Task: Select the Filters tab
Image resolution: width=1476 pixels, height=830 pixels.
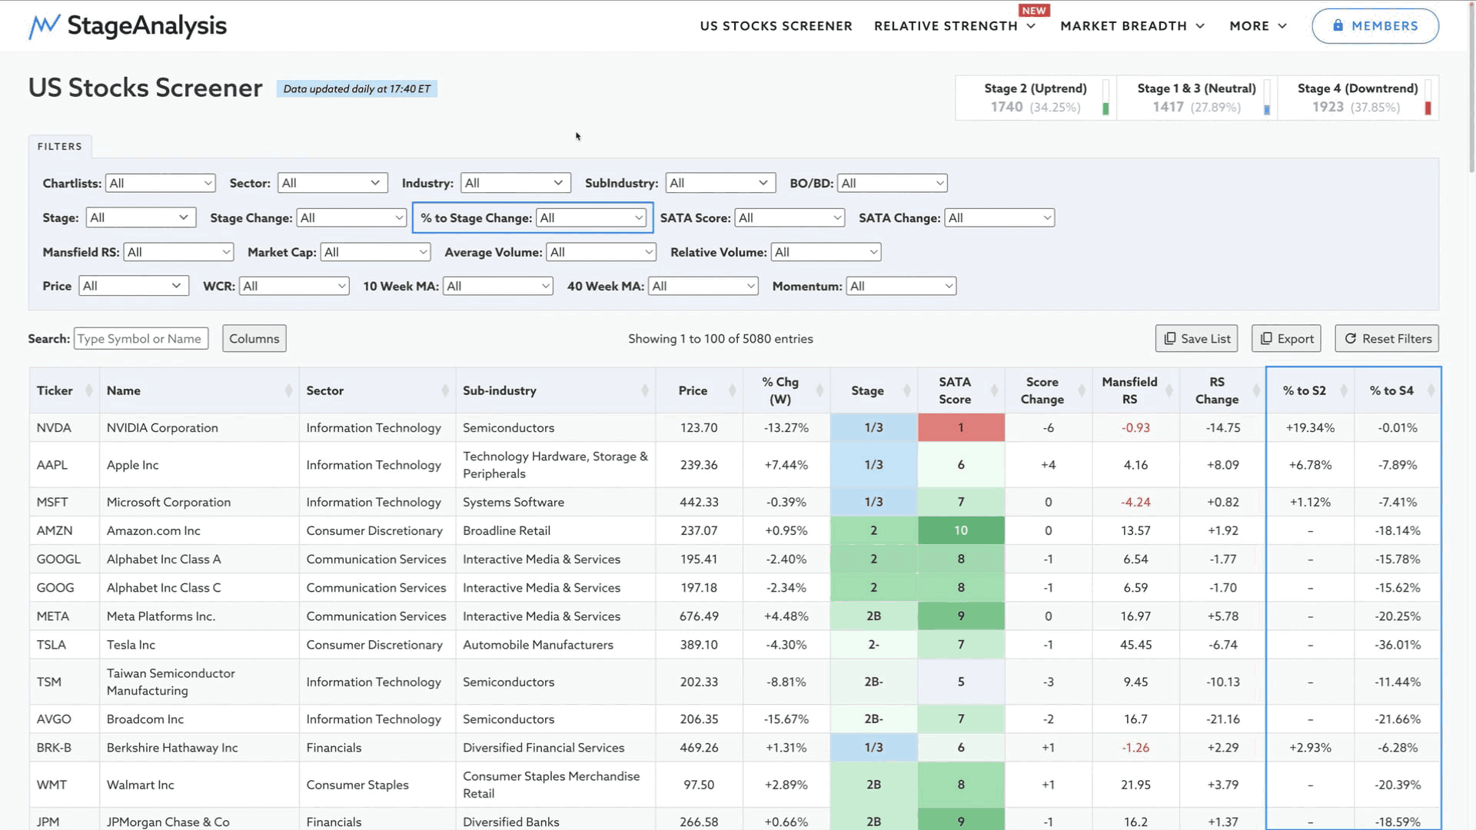Action: coord(60,146)
